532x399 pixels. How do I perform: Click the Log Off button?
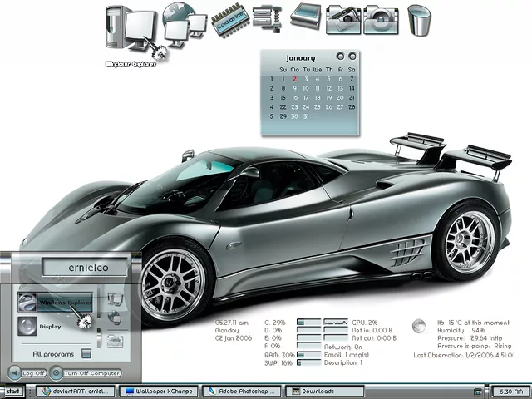point(27,373)
